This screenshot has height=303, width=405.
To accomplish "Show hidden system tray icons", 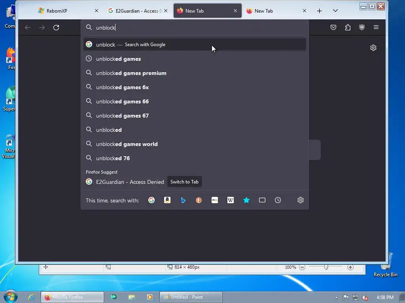I will click(336, 297).
